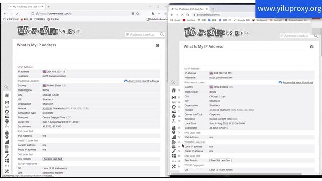Click 'Linux (3.11 and newer)' OS value, right window
The width and height of the screenshot is (322, 181).
(x=221, y=170)
